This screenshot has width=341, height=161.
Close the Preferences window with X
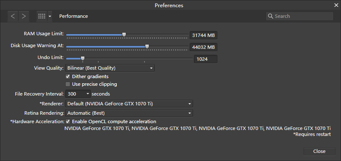point(336,5)
